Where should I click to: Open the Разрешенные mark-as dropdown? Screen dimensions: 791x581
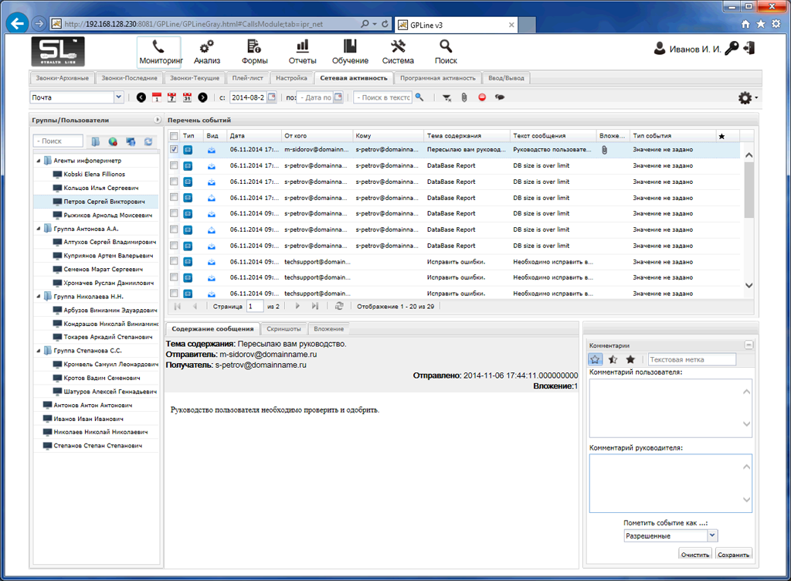coord(711,535)
